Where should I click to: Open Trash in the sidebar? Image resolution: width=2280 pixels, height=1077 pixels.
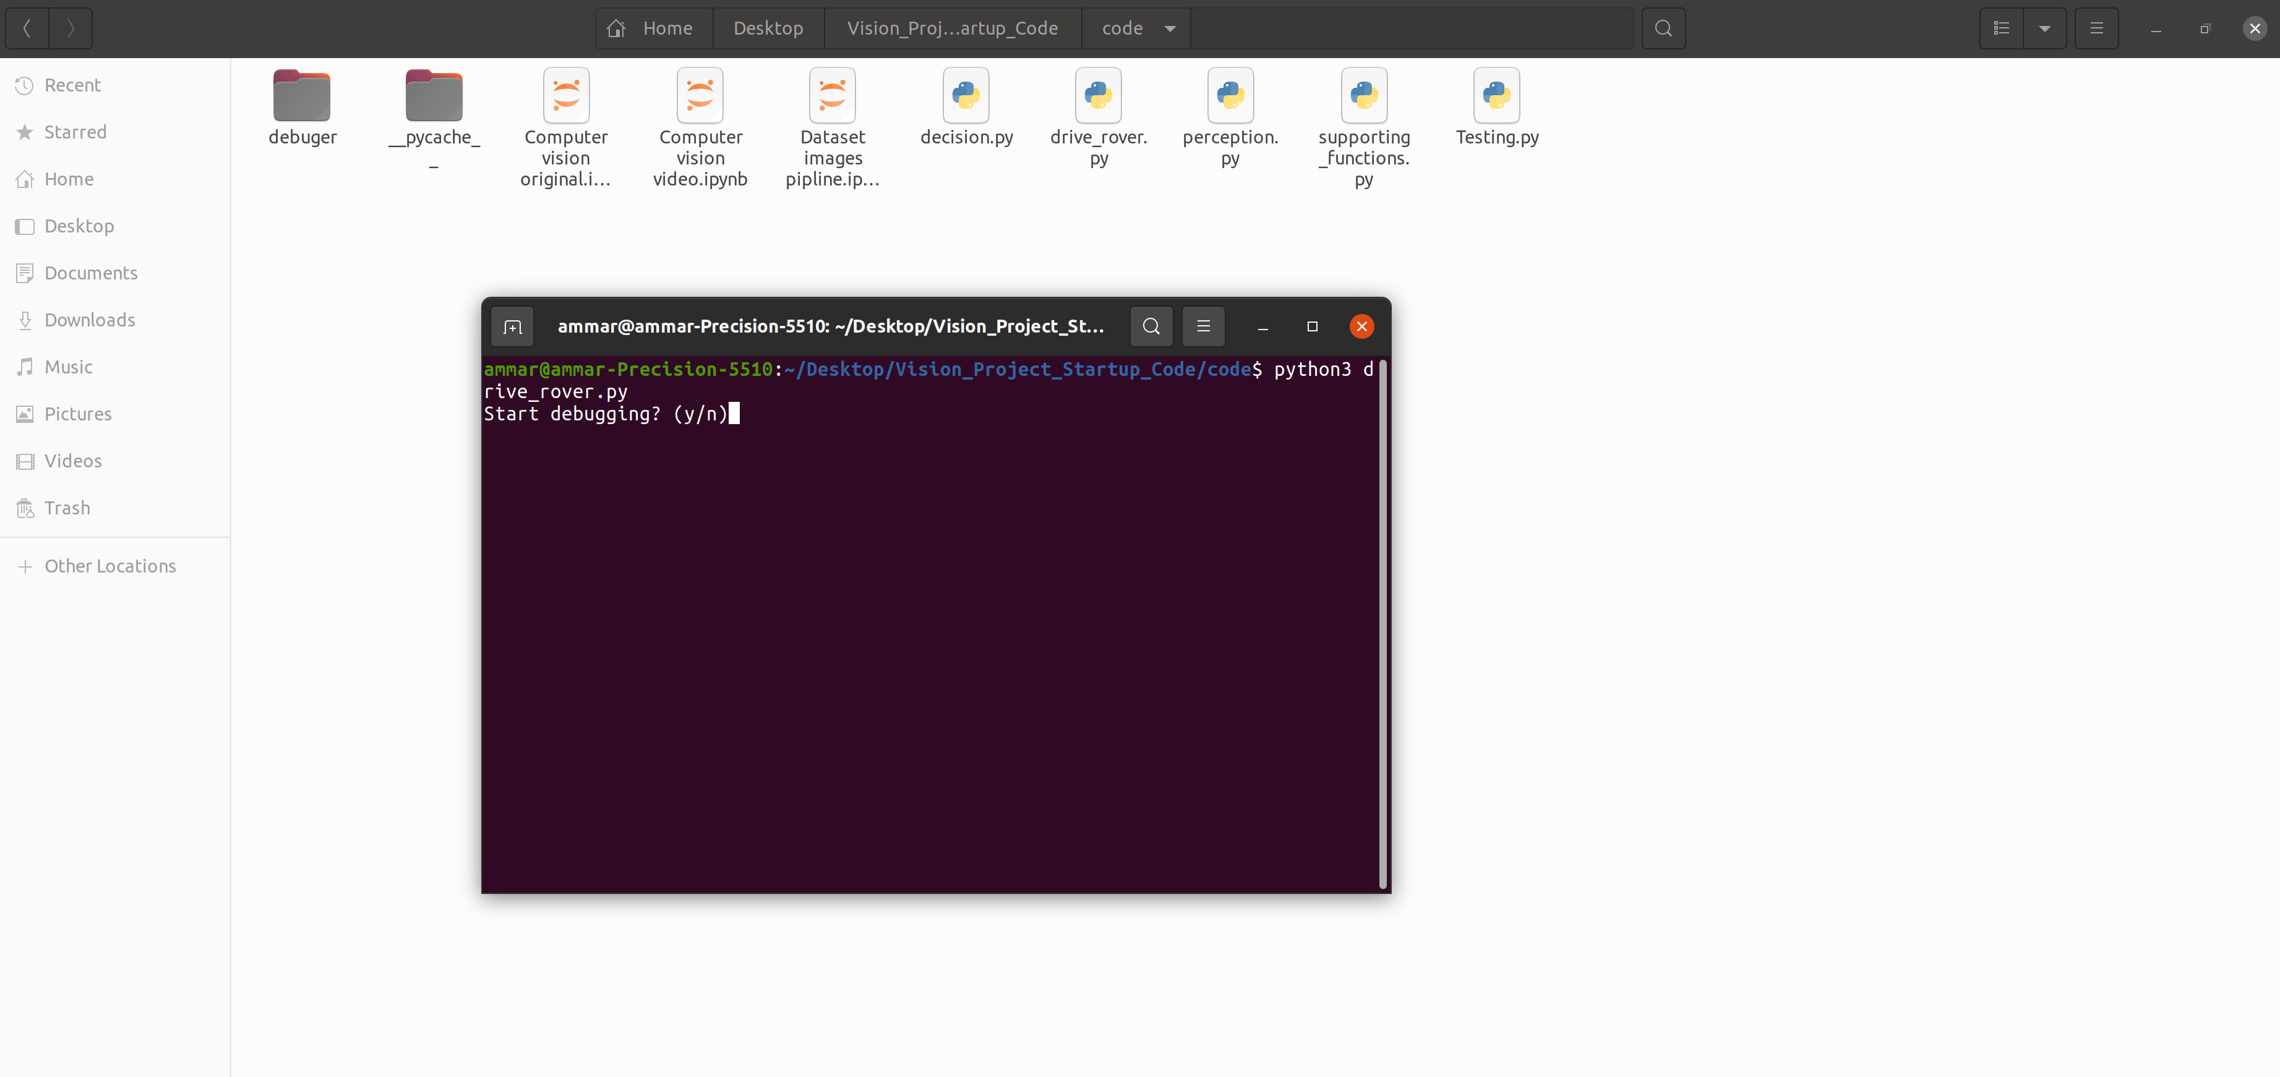pos(67,507)
